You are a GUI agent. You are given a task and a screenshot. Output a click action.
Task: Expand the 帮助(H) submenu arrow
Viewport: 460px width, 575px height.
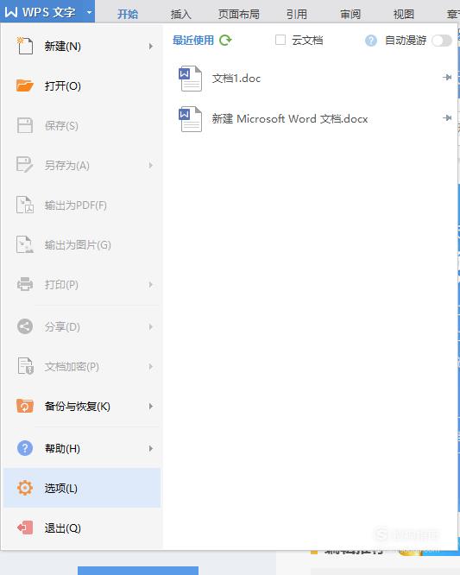pos(151,448)
